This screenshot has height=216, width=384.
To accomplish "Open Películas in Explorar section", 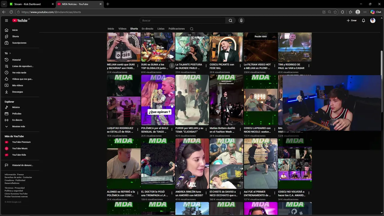I will pos(19,113).
